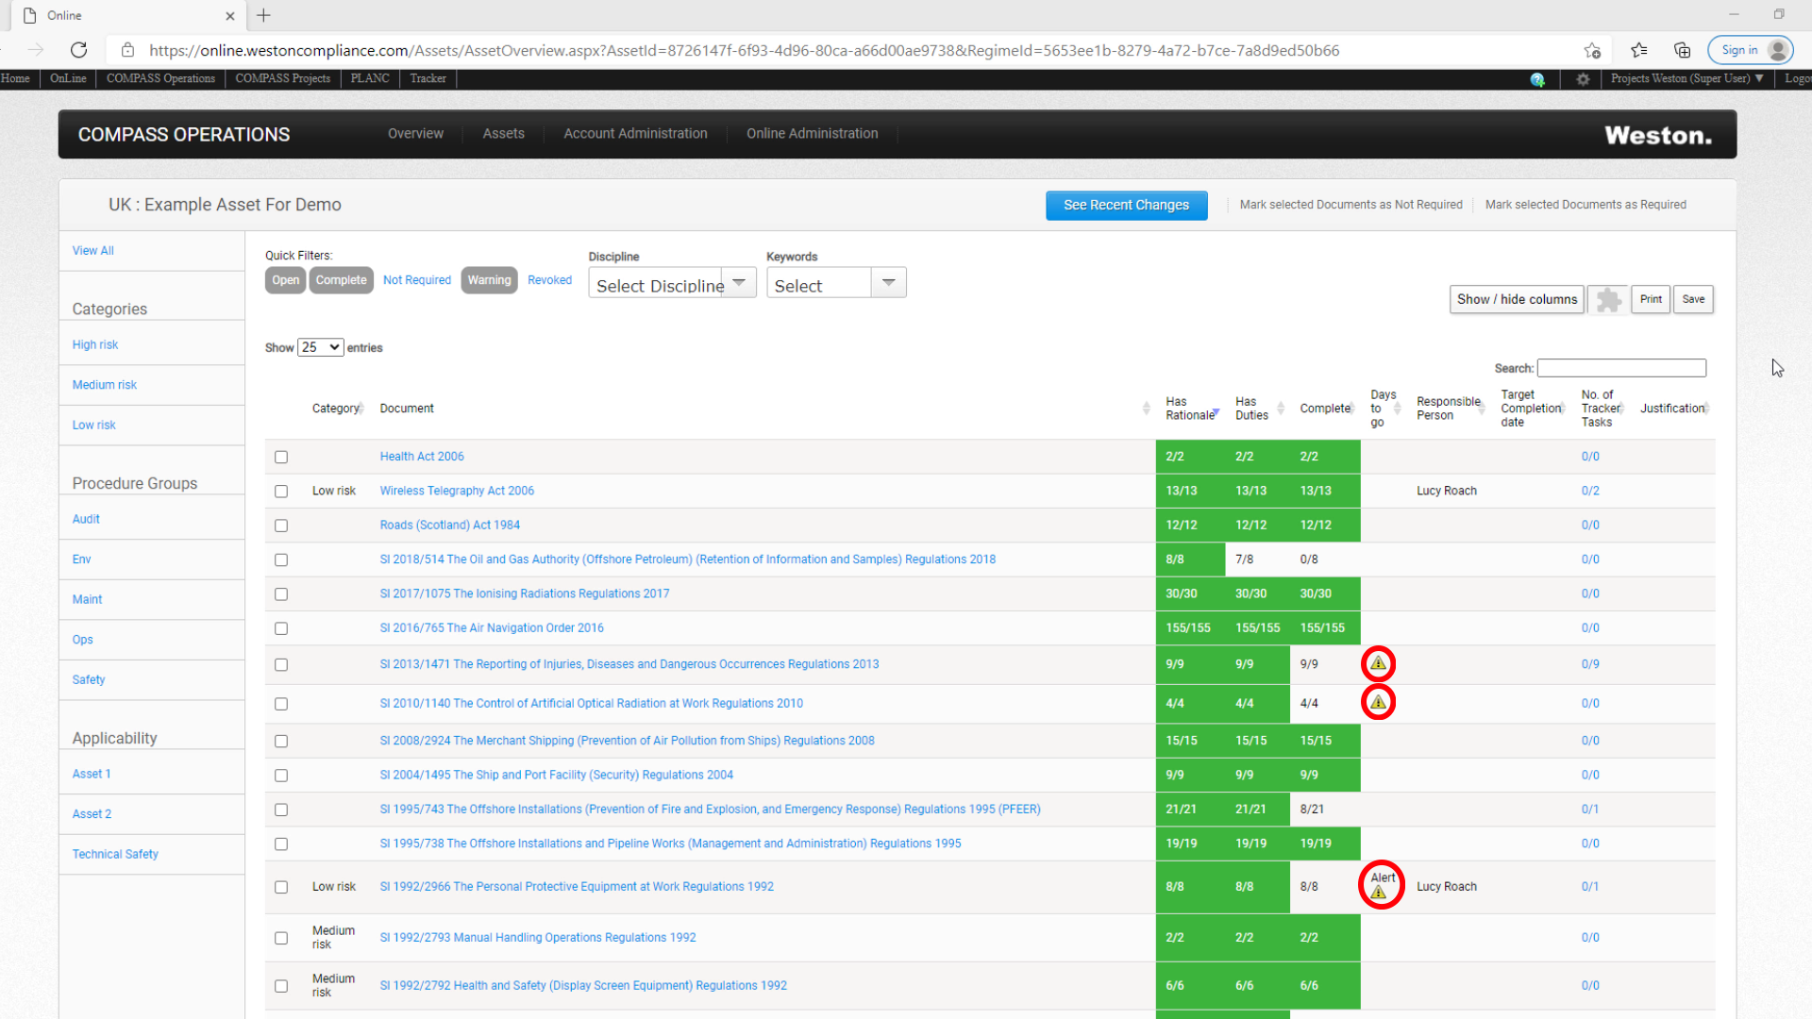The image size is (1812, 1019).
Task: Select Air Navigation Order 2016 checkbox
Action: 281,628
